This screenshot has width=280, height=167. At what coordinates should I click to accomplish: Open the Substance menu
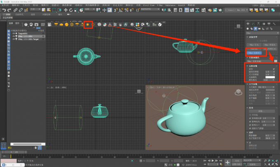point(170,5)
